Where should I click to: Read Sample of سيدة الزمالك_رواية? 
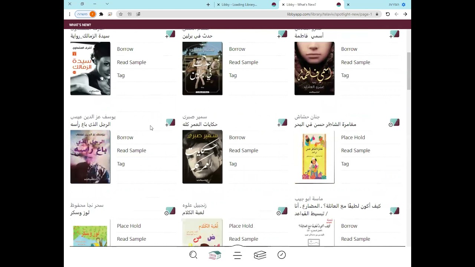point(131,62)
